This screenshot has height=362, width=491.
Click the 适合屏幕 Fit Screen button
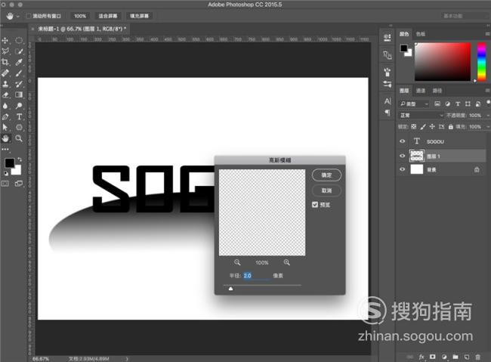point(108,16)
